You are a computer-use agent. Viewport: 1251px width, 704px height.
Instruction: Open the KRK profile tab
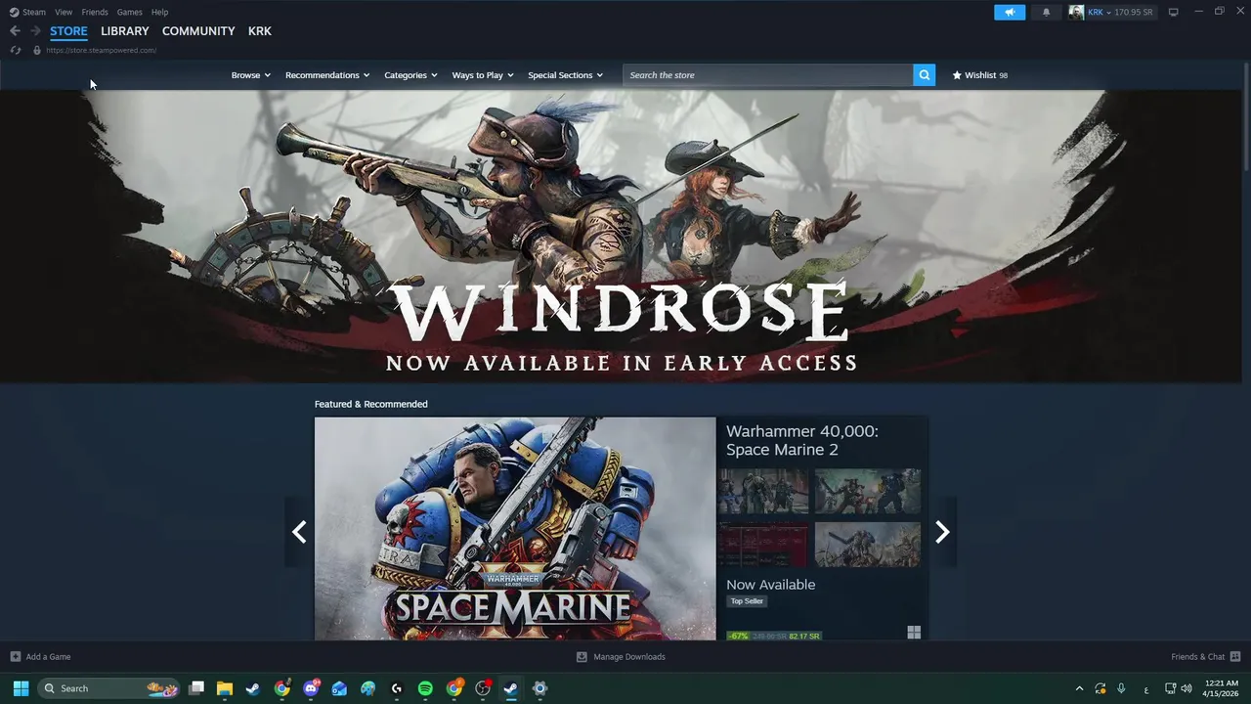tap(260, 31)
